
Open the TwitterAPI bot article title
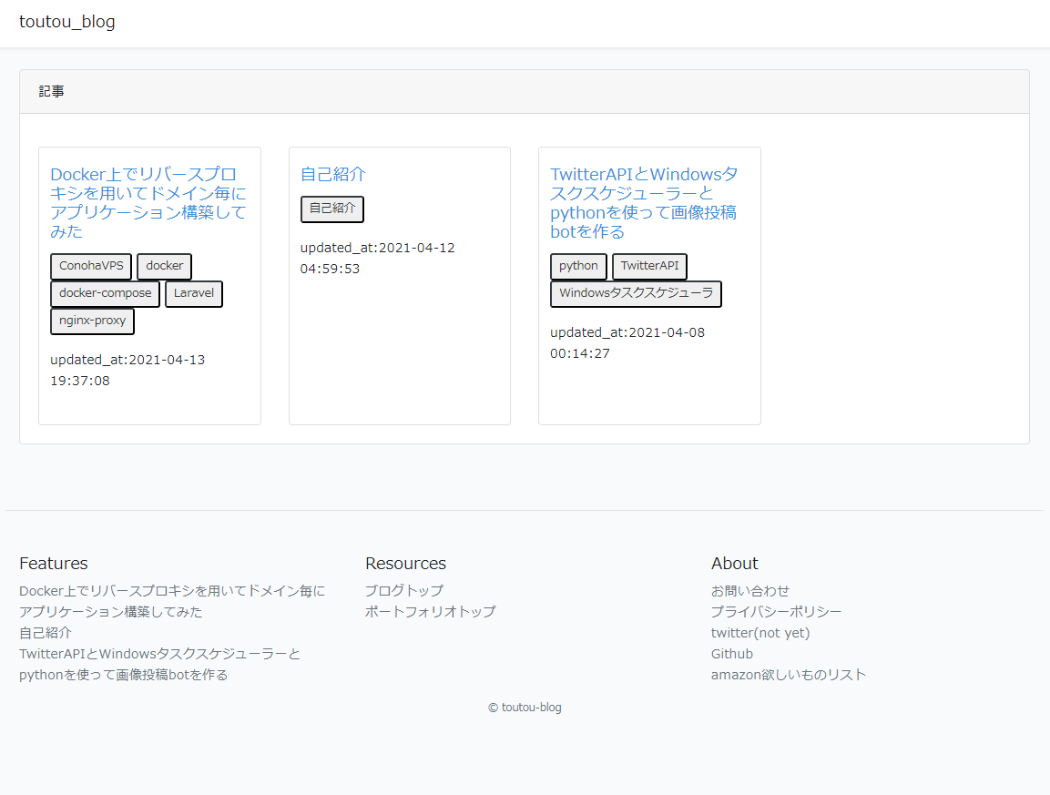tap(644, 202)
